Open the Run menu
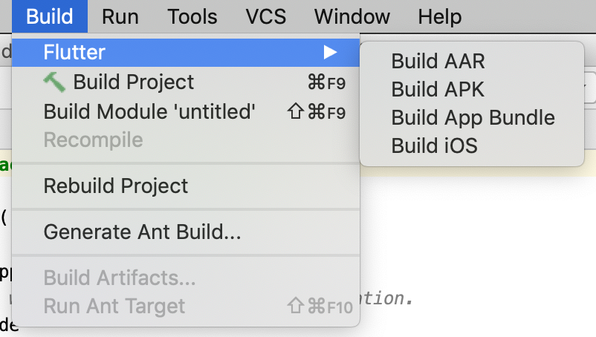The height and width of the screenshot is (337, 596). (120, 16)
